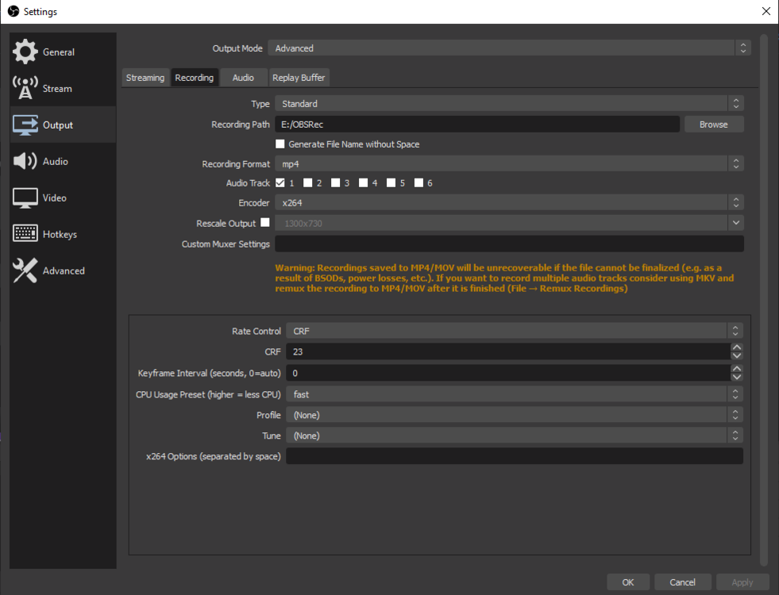Click the OBS logo in the title bar

pyautogui.click(x=12, y=11)
